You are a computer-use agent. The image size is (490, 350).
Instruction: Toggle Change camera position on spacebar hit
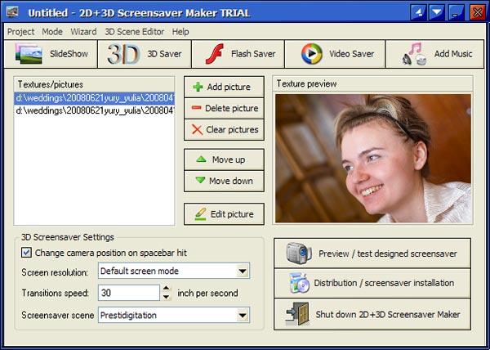coord(27,253)
